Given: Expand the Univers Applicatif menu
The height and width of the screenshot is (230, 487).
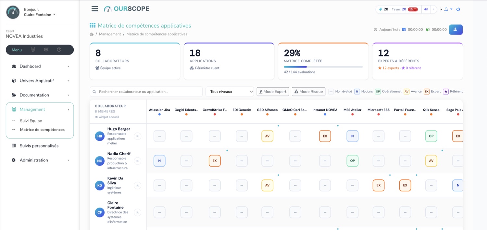Looking at the screenshot, I should [40, 81].
